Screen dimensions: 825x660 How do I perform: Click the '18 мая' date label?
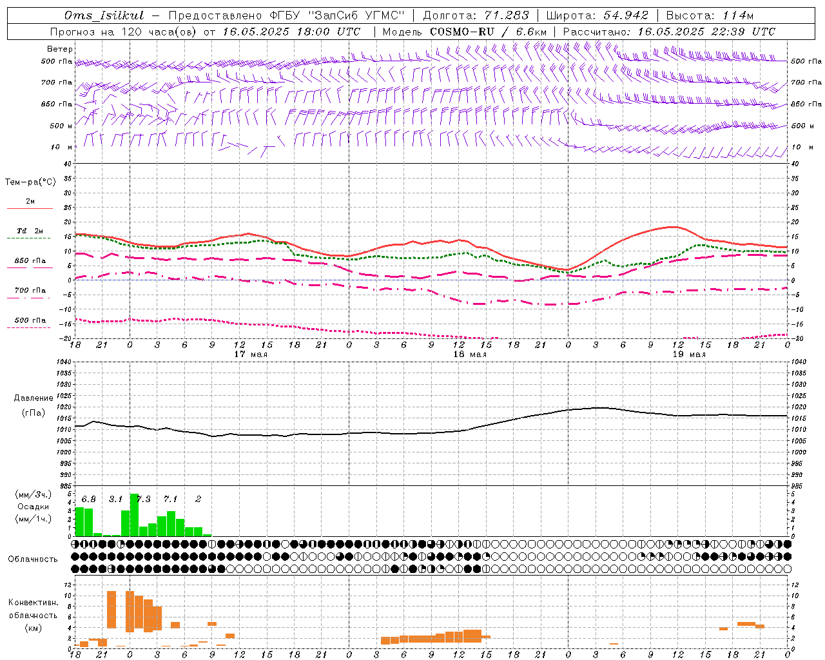(x=469, y=354)
